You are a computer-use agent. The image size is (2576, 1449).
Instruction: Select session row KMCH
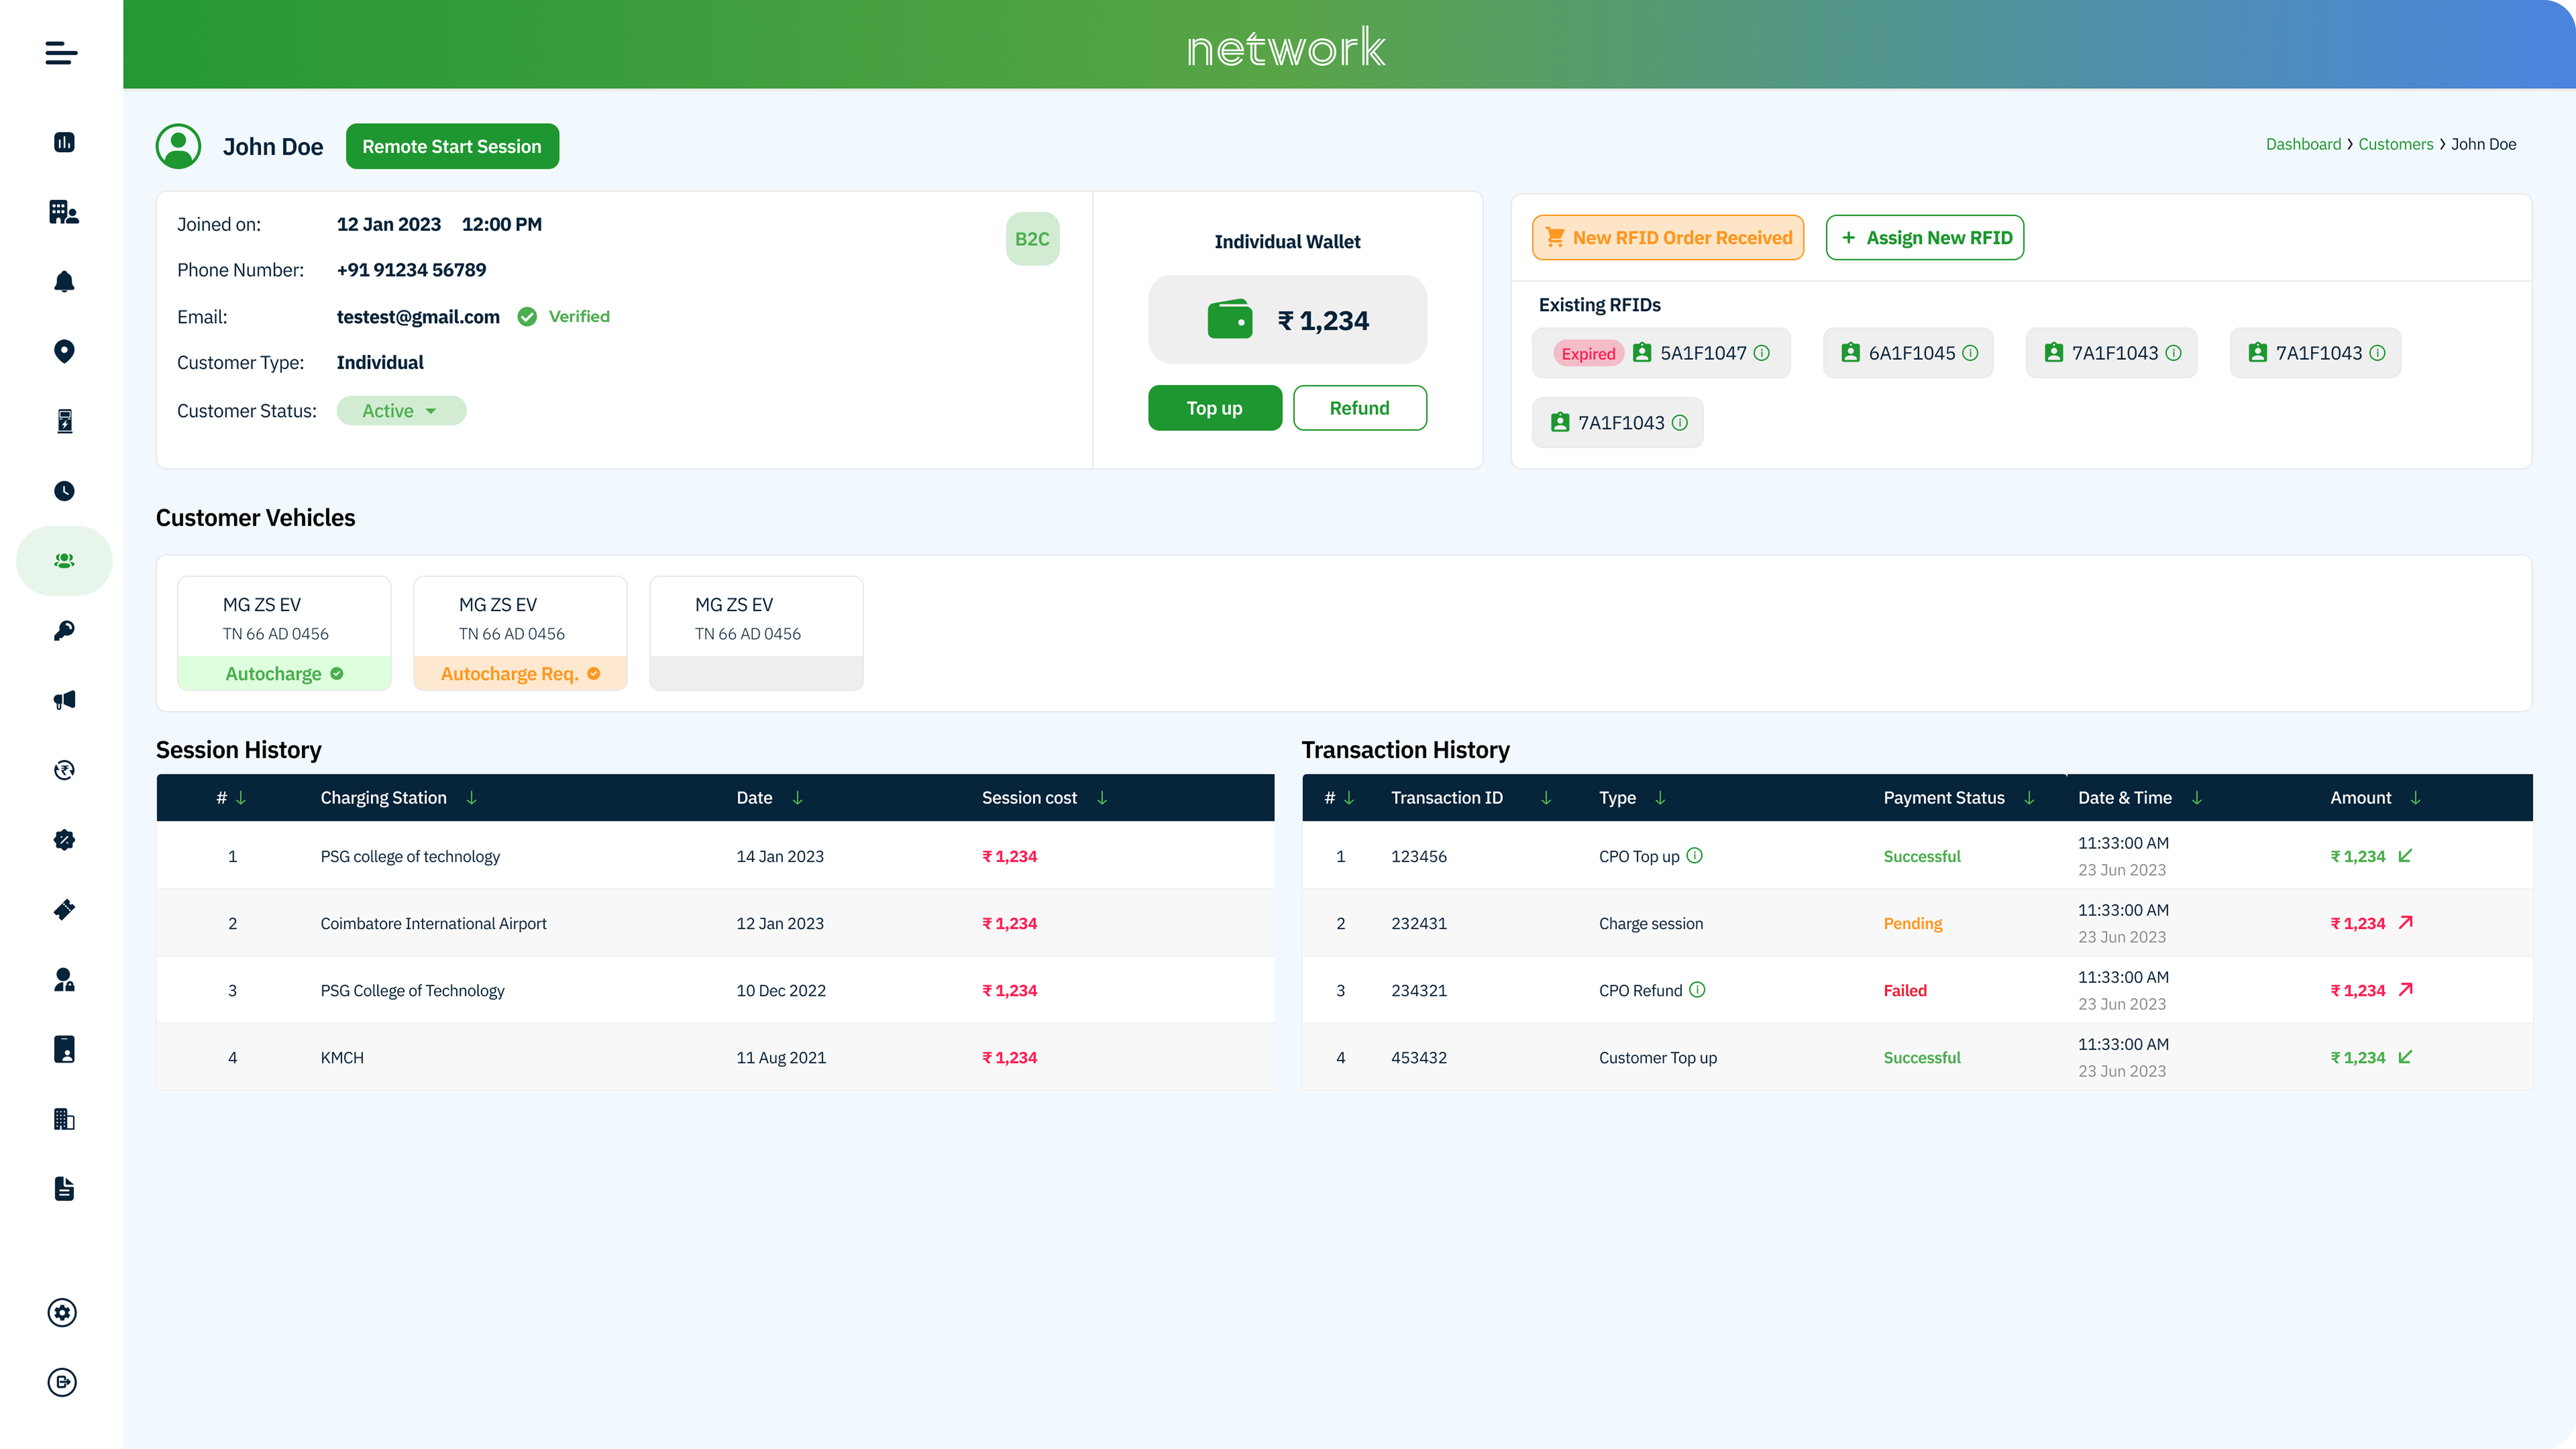(x=715, y=1057)
